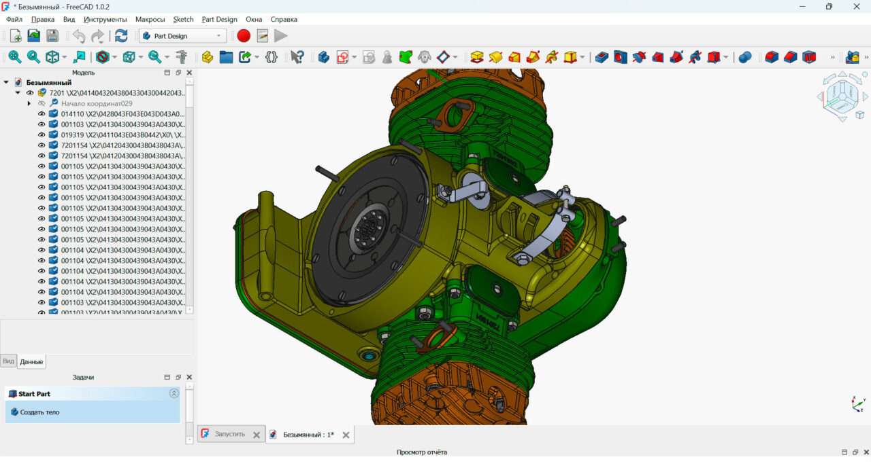Start macro recording with red circle

[x=244, y=36]
